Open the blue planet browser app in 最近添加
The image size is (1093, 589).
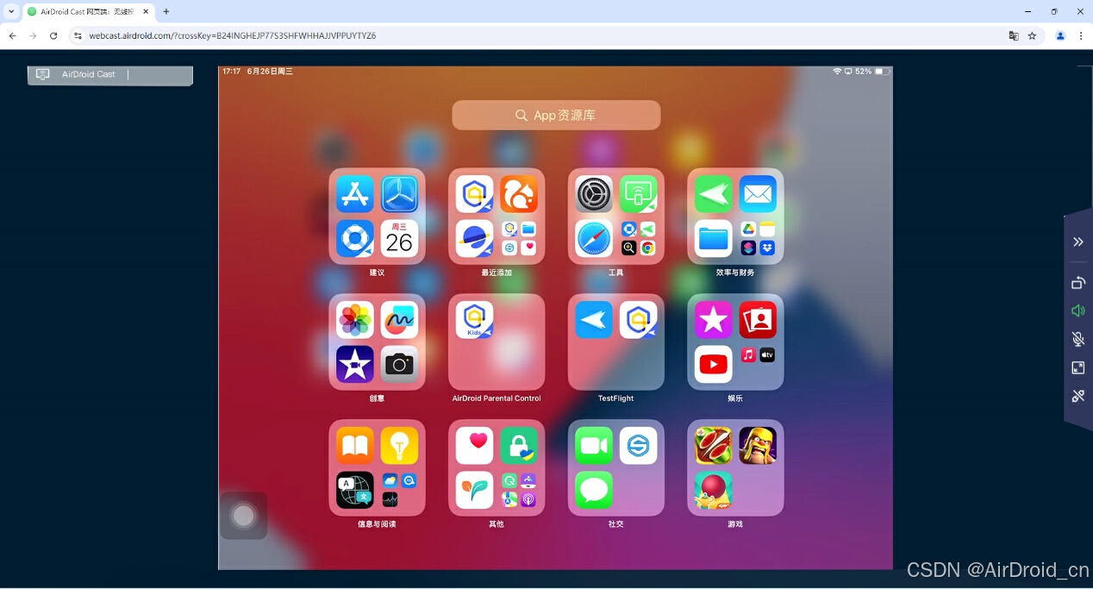475,239
